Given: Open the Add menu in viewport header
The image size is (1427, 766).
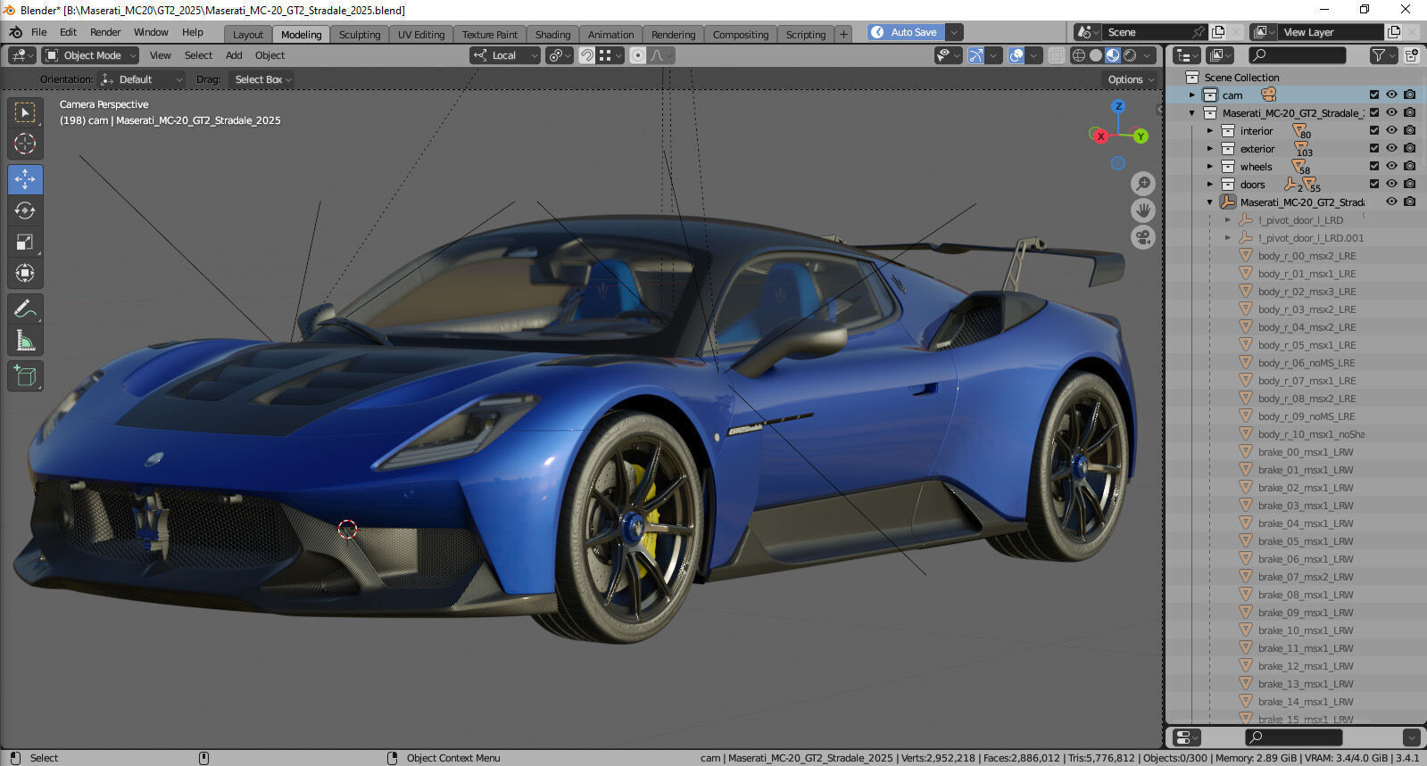Looking at the screenshot, I should (234, 55).
